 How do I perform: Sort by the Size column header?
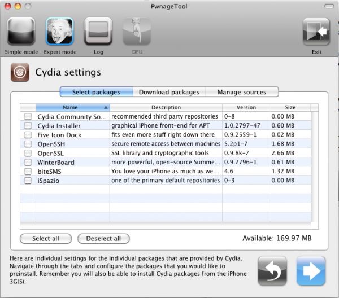point(290,107)
